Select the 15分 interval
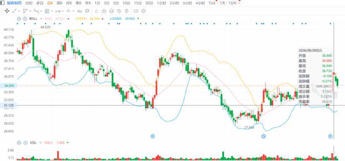345x161 pixels. click(138, 3)
